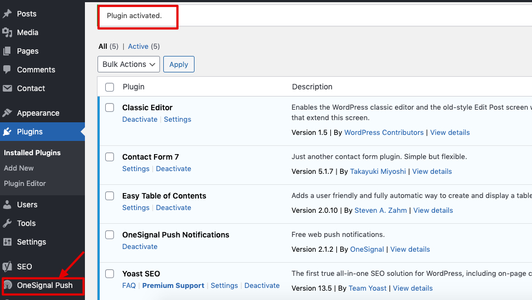Check the Easy Table of Contents checkbox
532x300 pixels.
(x=110, y=196)
